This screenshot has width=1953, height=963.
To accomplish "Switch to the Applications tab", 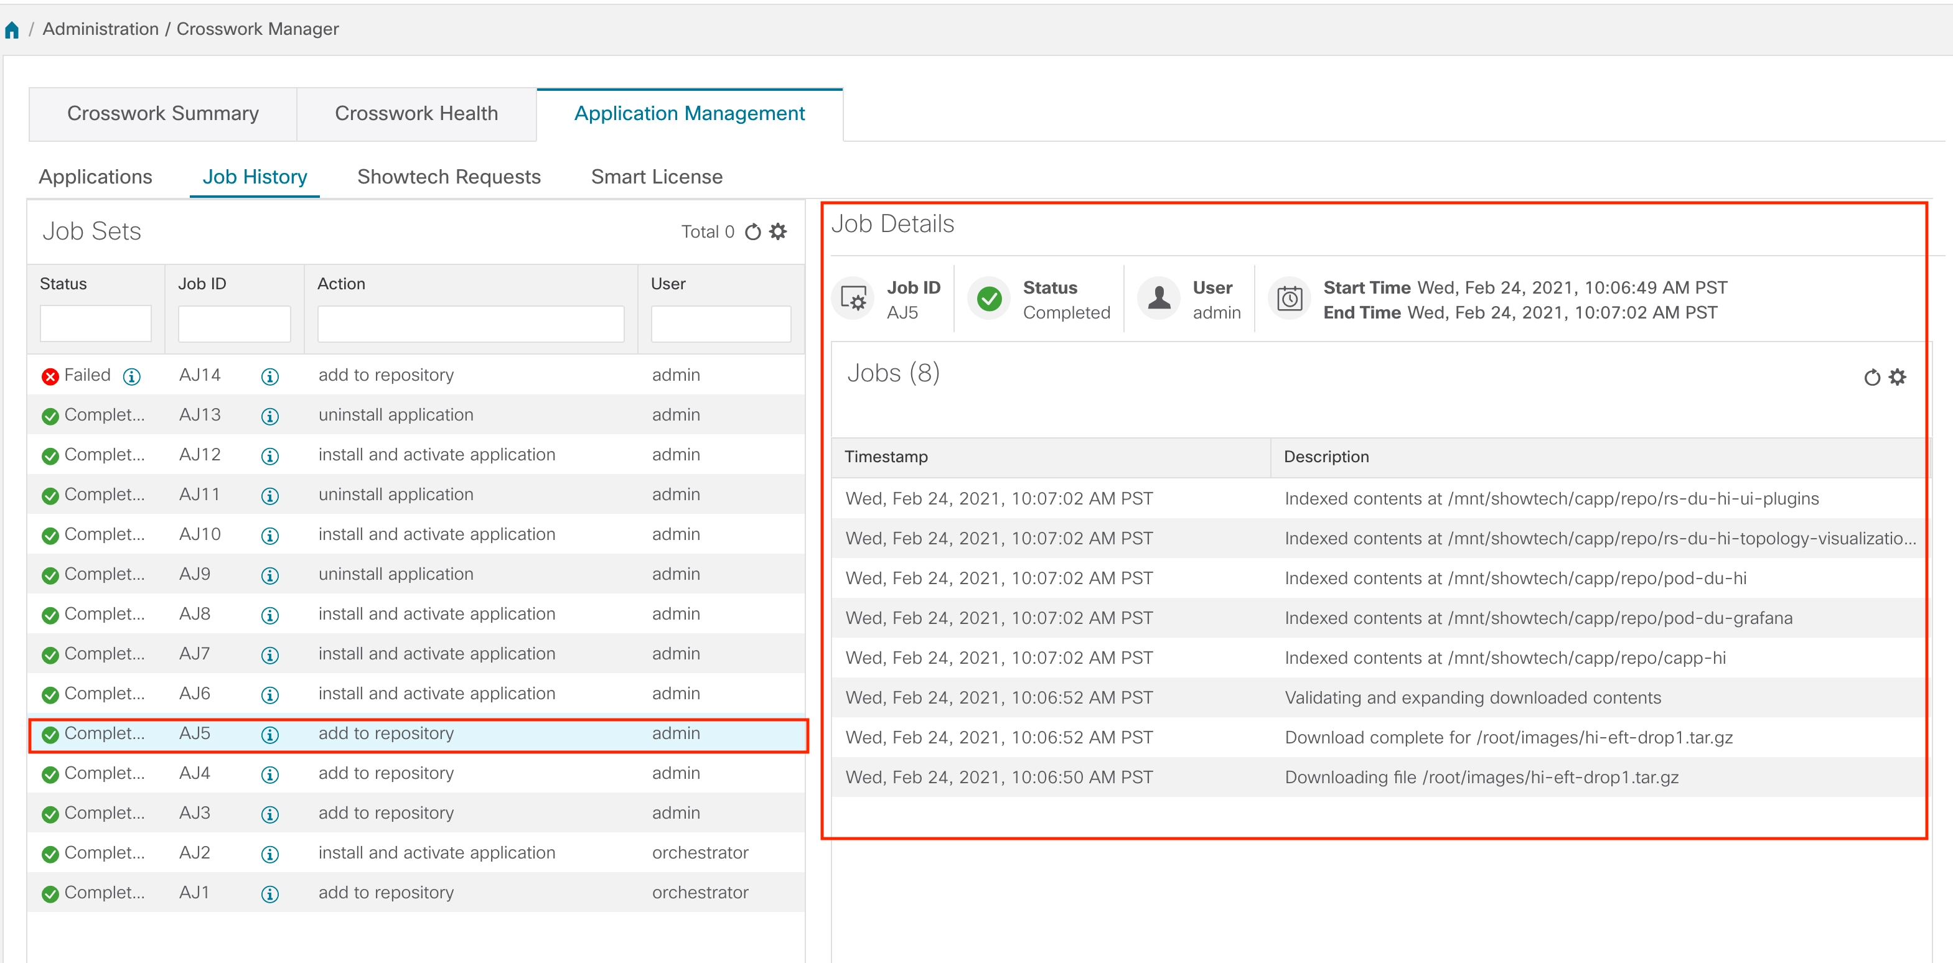I will pyautogui.click(x=95, y=177).
